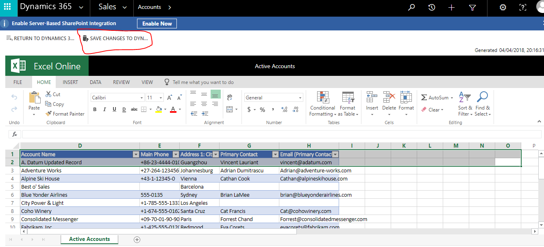544x247 pixels.
Task: Toggle Bold formatting
Action: [x=95, y=110]
